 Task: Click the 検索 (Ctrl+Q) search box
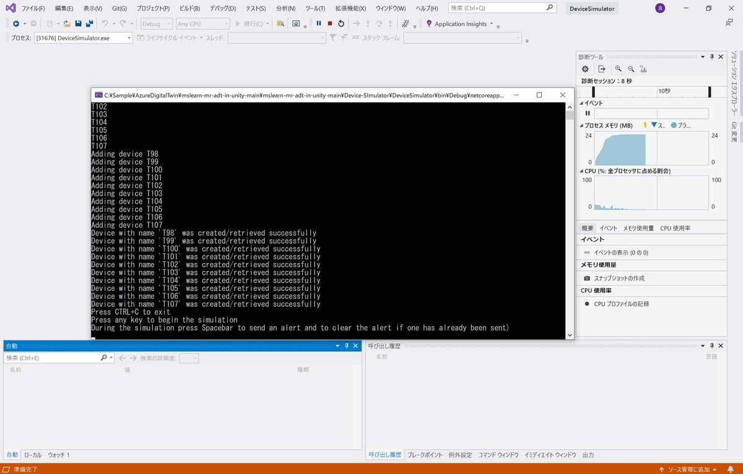pos(502,8)
